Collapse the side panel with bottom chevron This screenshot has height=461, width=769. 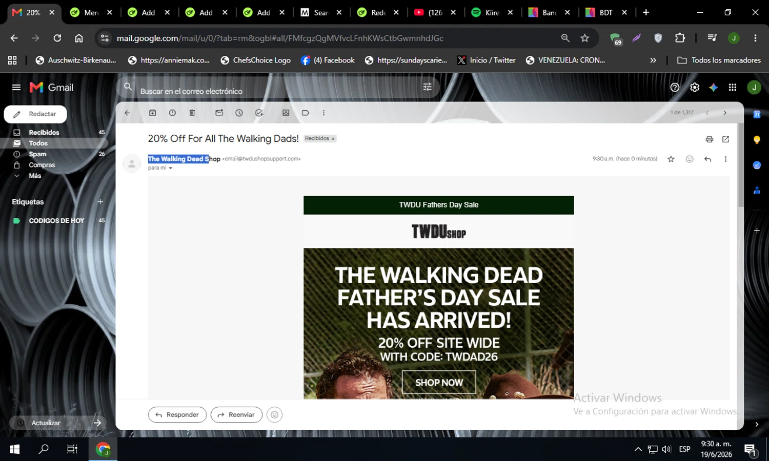pos(757,424)
